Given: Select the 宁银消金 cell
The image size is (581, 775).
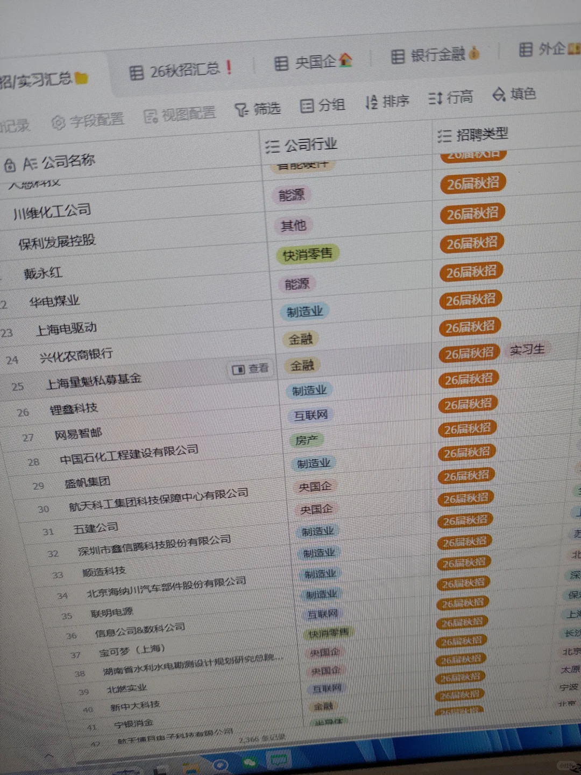Looking at the screenshot, I should pyautogui.click(x=133, y=724).
